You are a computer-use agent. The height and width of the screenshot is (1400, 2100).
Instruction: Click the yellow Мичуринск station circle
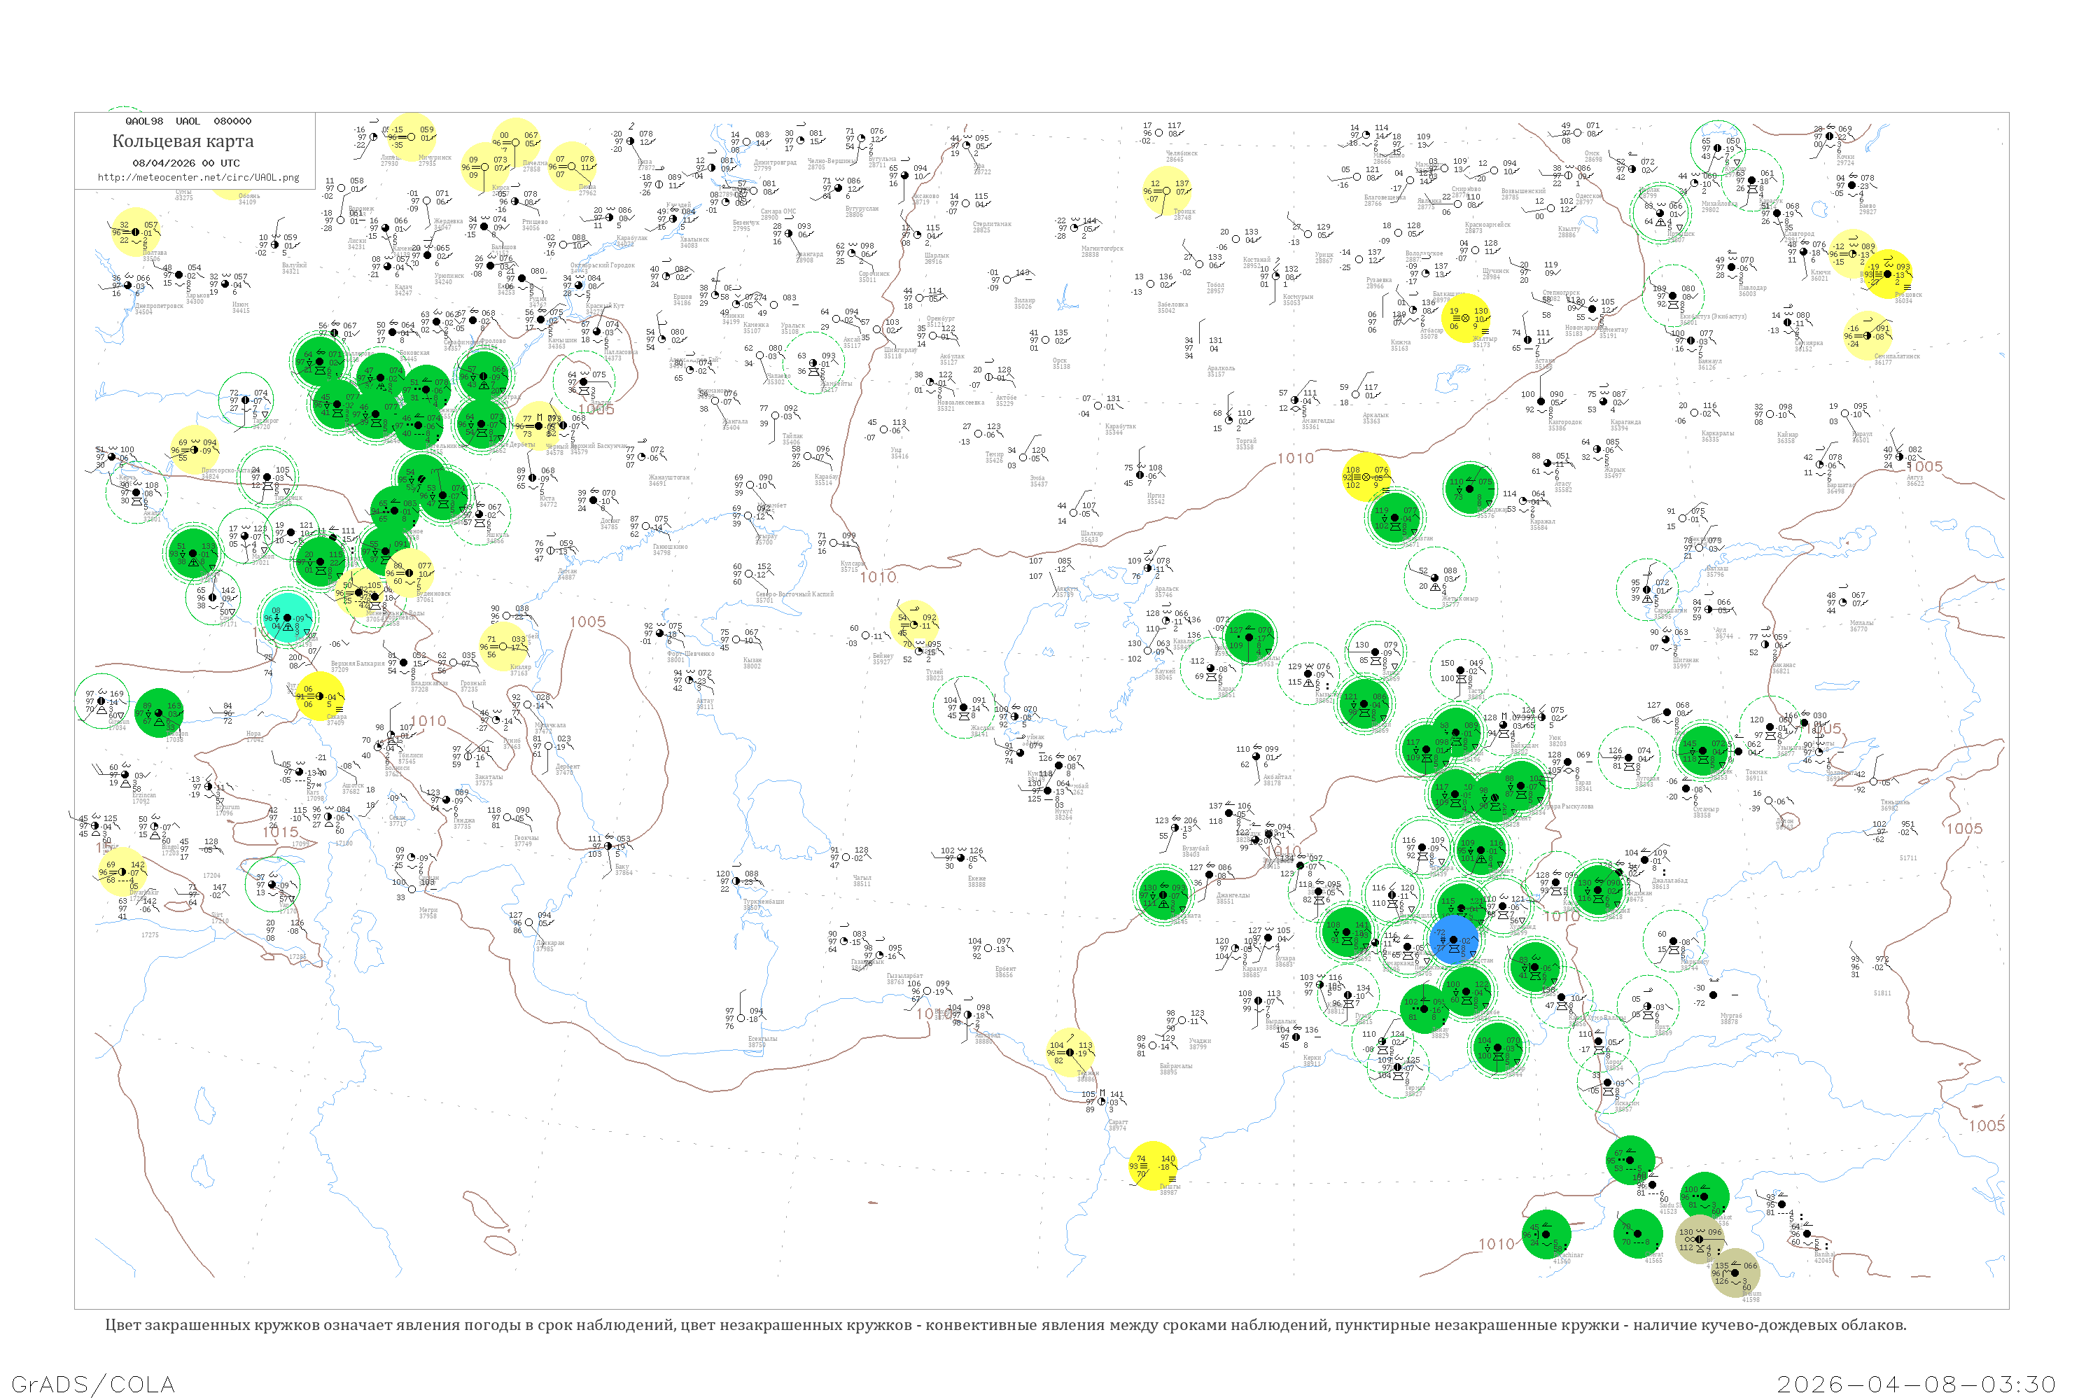[412, 137]
